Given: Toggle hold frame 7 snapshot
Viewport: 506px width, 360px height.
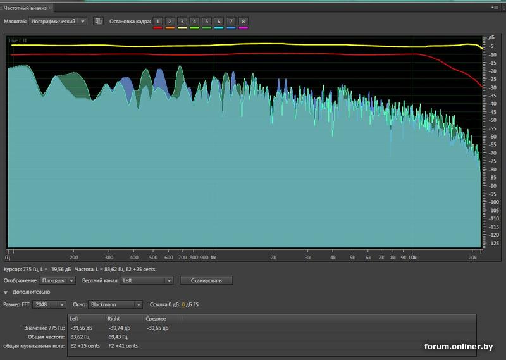Looking at the screenshot, I should click(231, 22).
